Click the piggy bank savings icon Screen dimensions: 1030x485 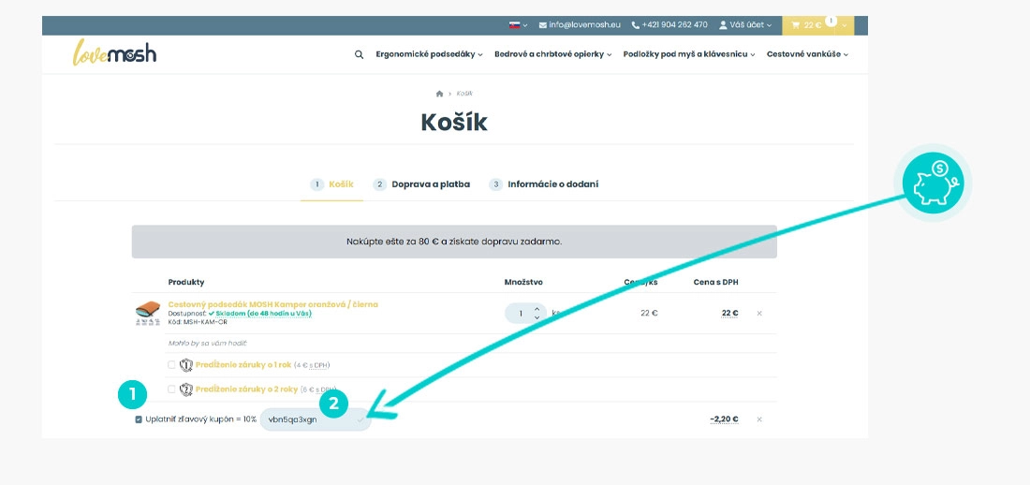click(x=933, y=184)
